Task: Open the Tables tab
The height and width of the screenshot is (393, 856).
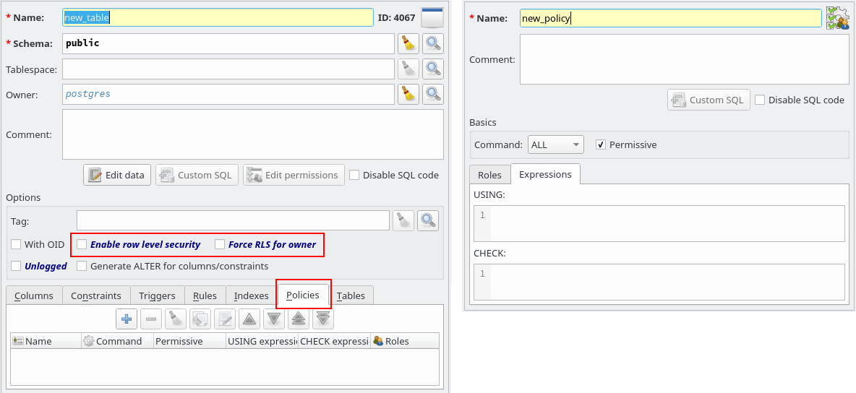Action: click(x=351, y=295)
